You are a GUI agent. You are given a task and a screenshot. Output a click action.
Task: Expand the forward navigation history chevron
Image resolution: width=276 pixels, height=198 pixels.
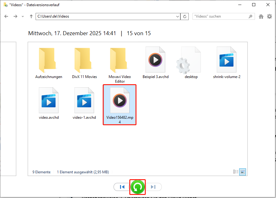tap(22, 16)
